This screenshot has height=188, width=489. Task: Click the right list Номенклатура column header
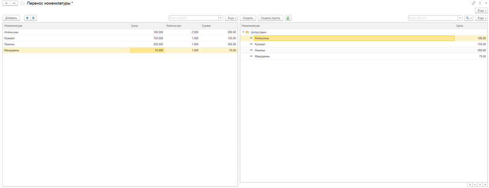point(348,26)
